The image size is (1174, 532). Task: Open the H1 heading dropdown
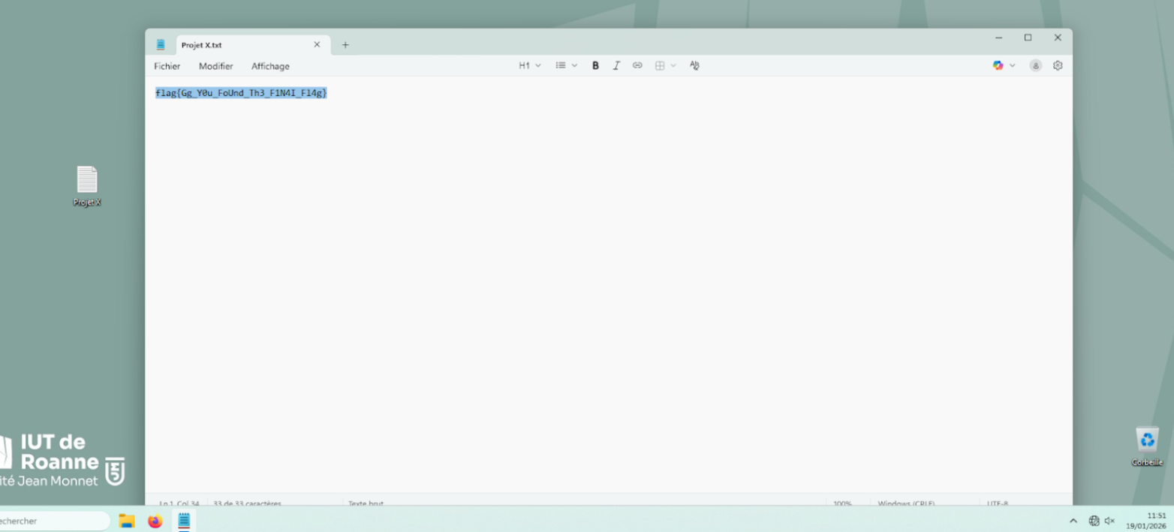coord(529,66)
